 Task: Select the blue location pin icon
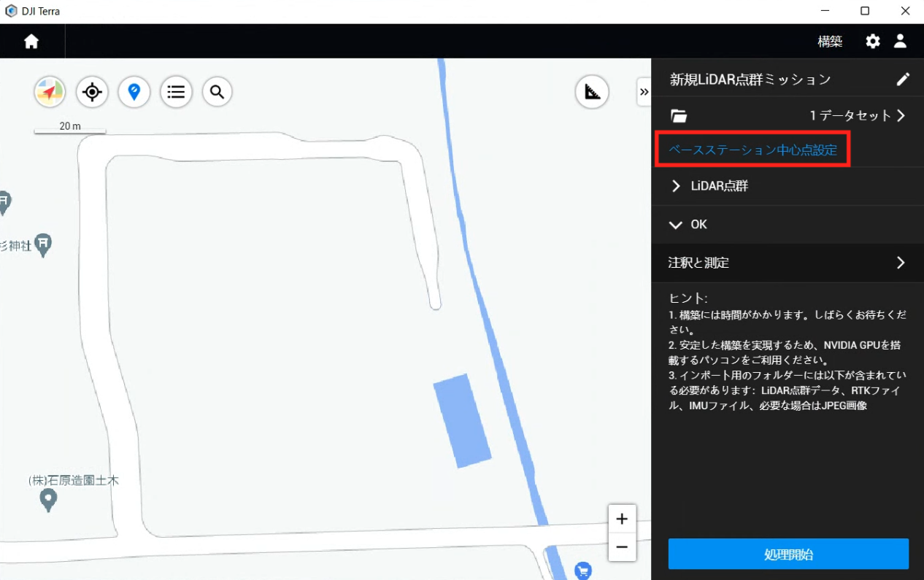click(x=134, y=91)
